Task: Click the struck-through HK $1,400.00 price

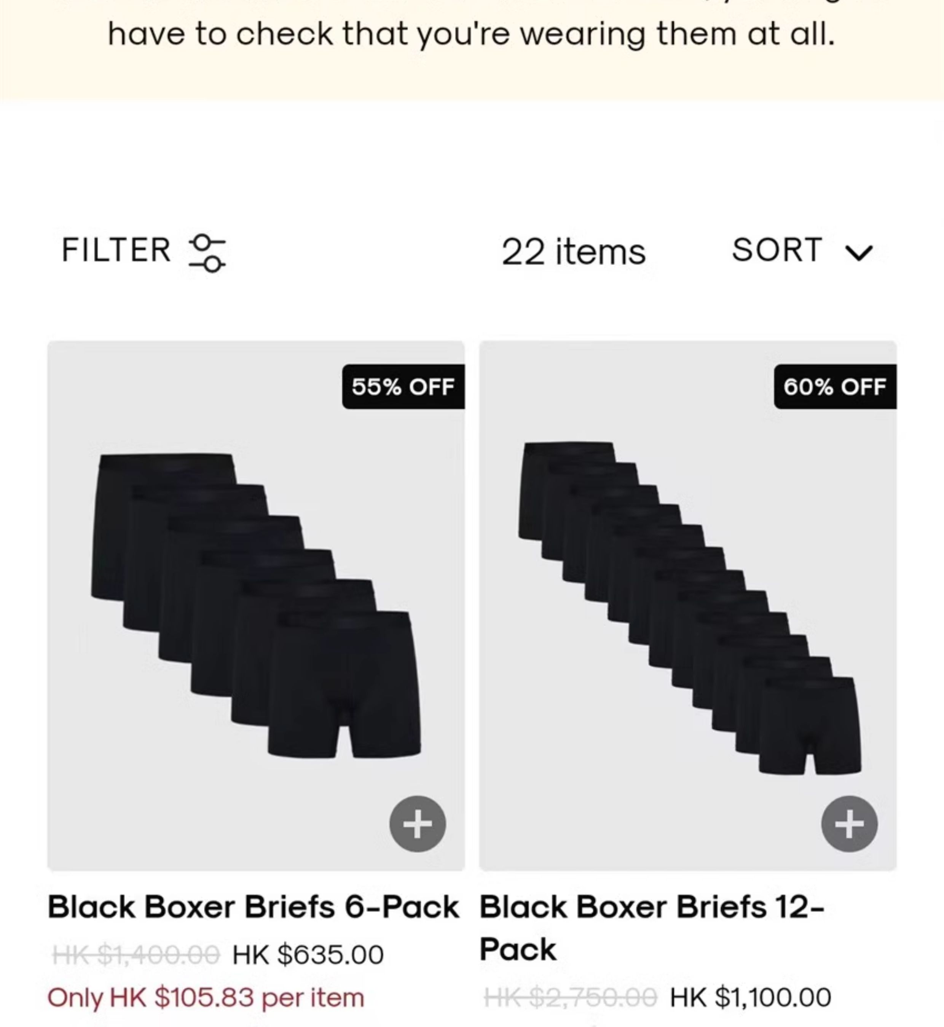Action: [x=136, y=954]
